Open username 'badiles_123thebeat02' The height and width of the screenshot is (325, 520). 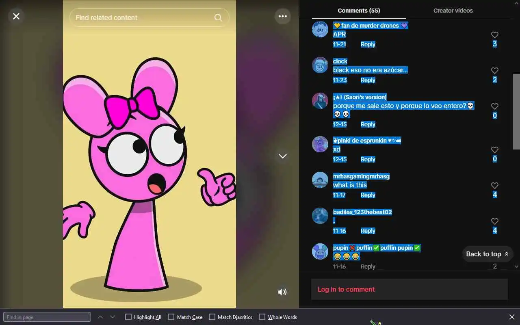(x=362, y=212)
